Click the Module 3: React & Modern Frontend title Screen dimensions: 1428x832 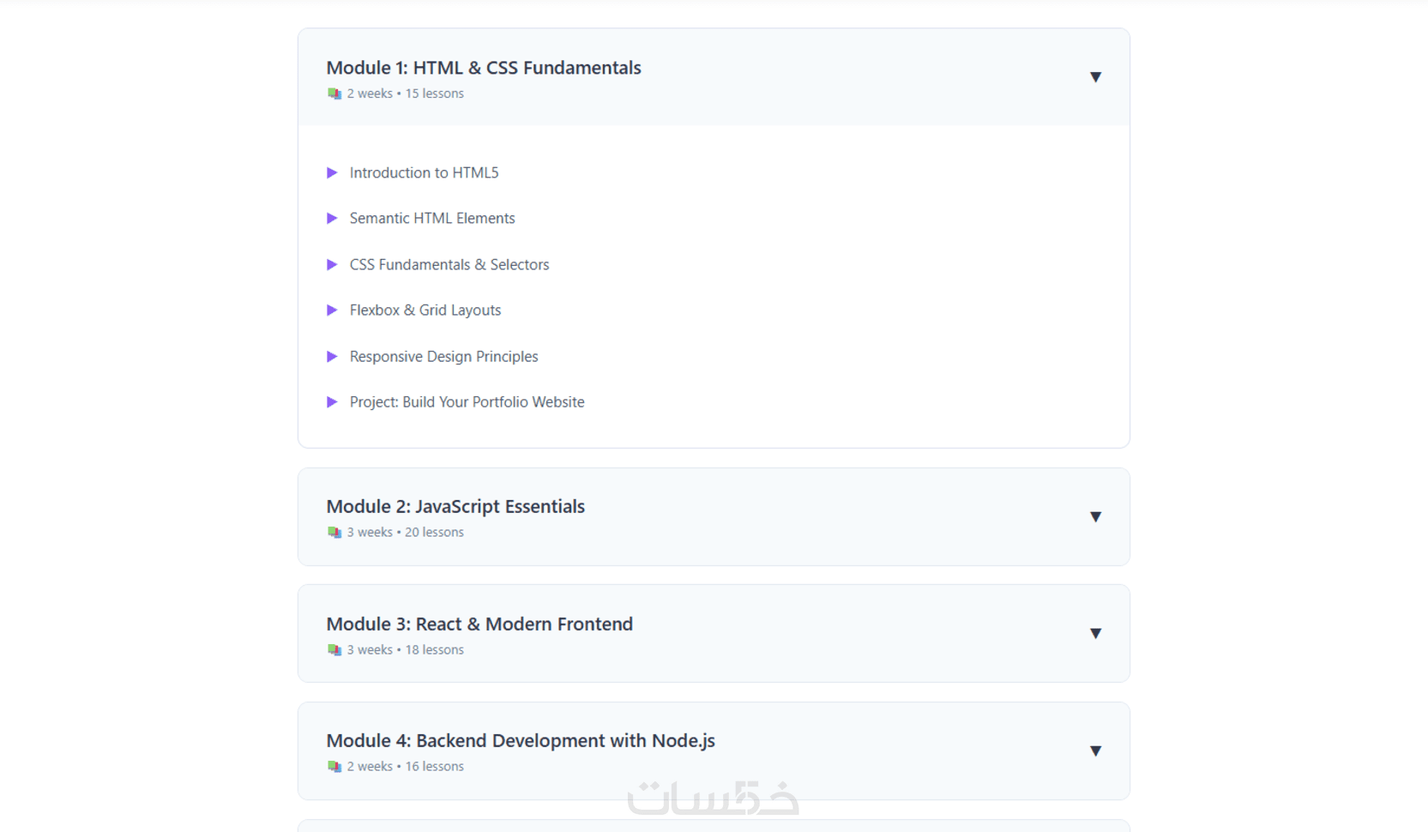tap(479, 624)
